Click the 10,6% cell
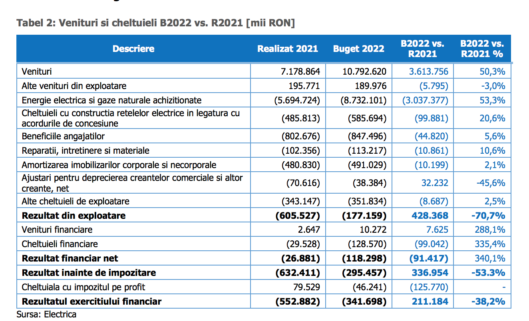529x321 pixels. click(492, 151)
